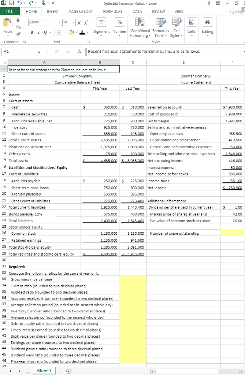Open the Cells group

click(x=192, y=27)
